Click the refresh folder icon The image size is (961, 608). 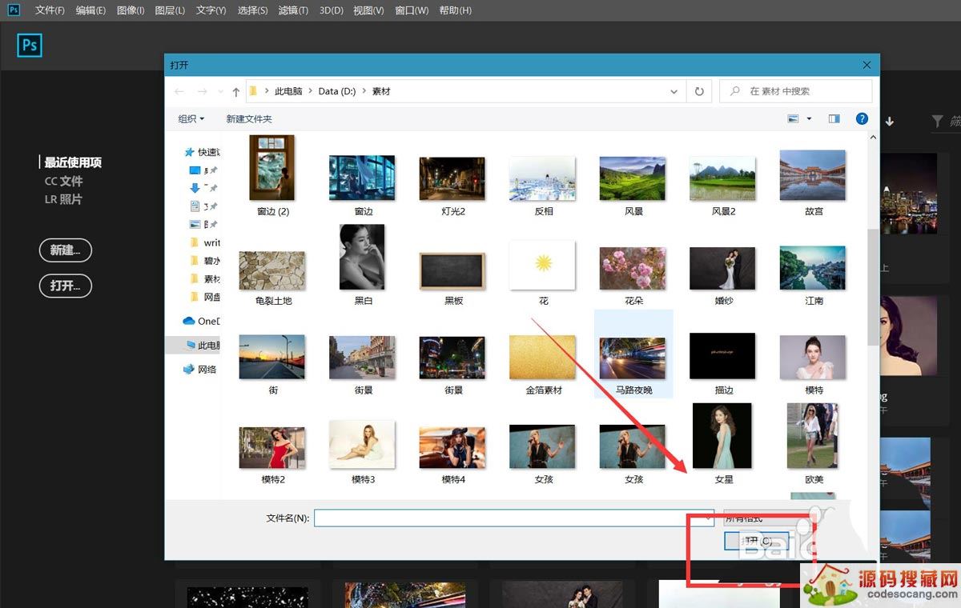pos(699,92)
